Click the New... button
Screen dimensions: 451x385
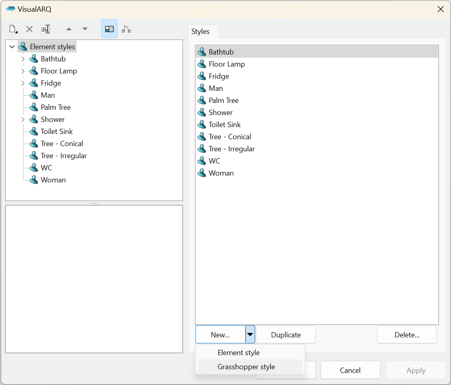[x=220, y=335]
